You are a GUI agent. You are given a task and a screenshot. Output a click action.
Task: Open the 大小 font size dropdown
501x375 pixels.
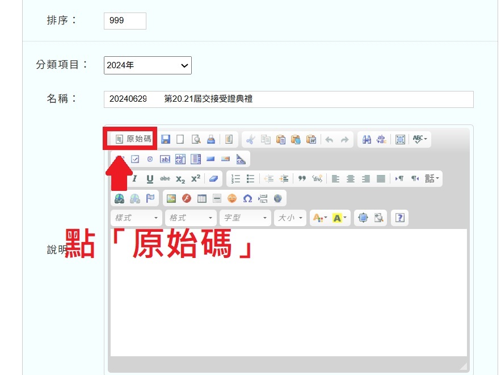(x=290, y=218)
